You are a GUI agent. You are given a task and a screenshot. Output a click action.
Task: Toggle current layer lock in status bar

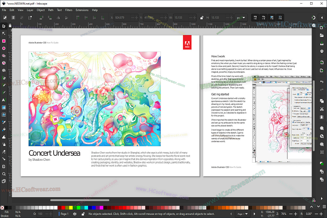[x=83, y=214]
